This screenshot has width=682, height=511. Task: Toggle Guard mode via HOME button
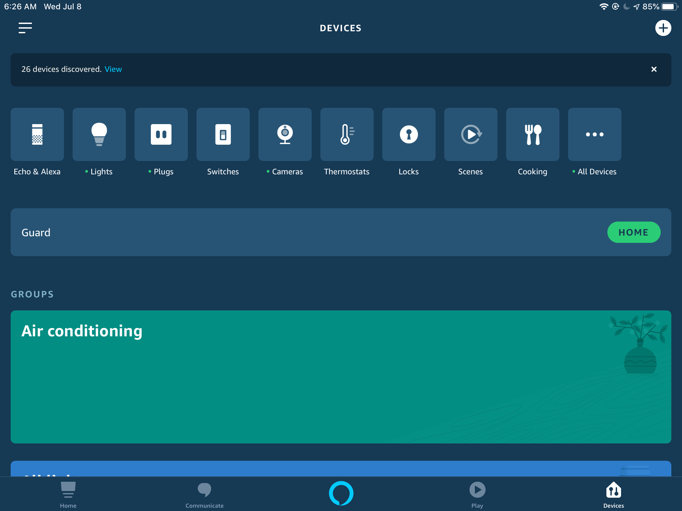[633, 232]
